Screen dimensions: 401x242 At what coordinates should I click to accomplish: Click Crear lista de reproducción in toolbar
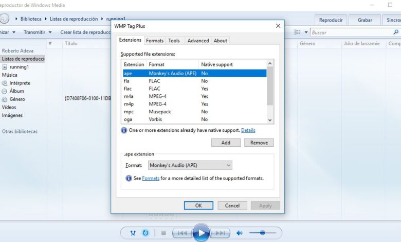85,32
